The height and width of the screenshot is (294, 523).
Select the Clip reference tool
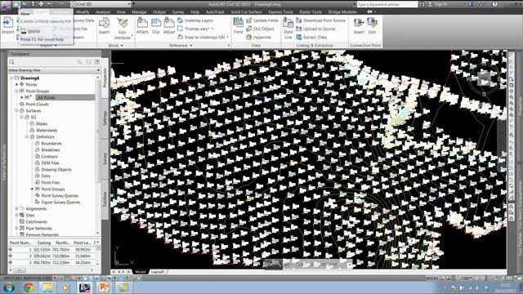click(156, 25)
